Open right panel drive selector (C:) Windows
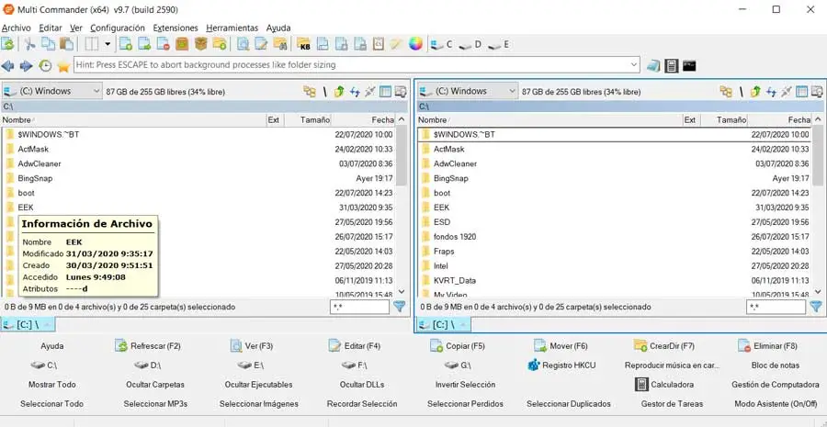This screenshot has width=827, height=427. click(468, 91)
